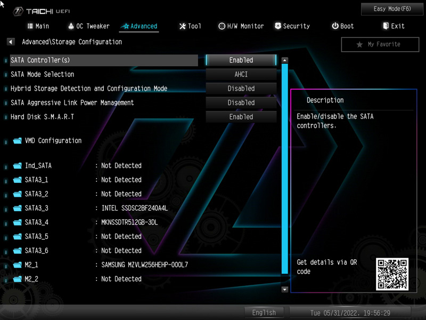This screenshot has height=320, width=426.
Task: Click the SATA3_5 folder icon
Action: (x=18, y=236)
